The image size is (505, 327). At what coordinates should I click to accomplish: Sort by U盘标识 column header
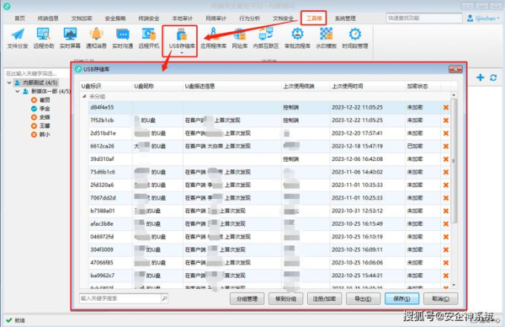click(x=106, y=86)
